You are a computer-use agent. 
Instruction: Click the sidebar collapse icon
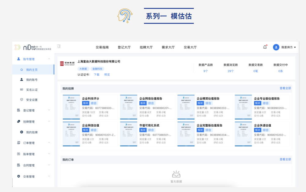59,46
